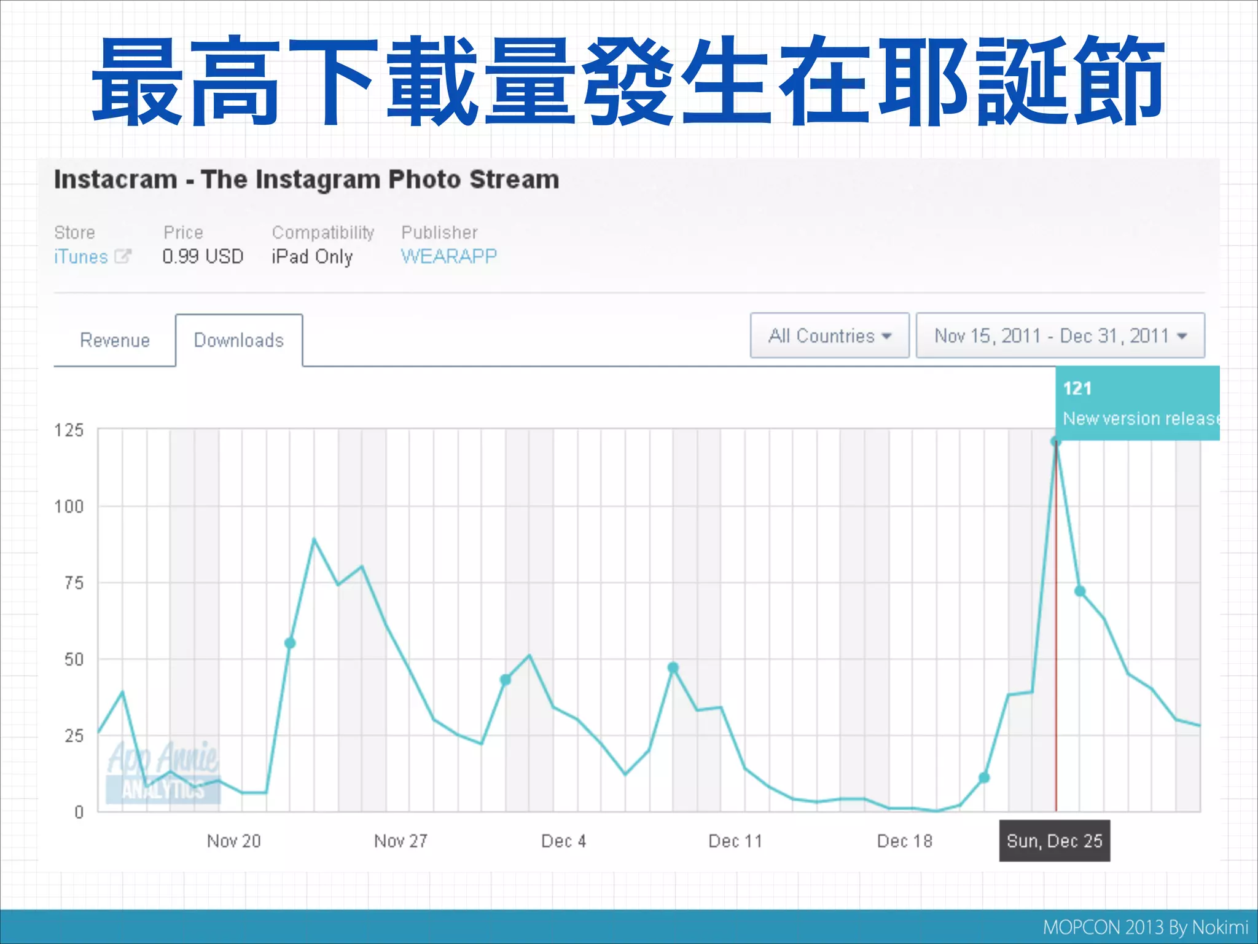This screenshot has width=1258, height=944.
Task: Click the 121 peak data point marker
Action: click(1055, 441)
